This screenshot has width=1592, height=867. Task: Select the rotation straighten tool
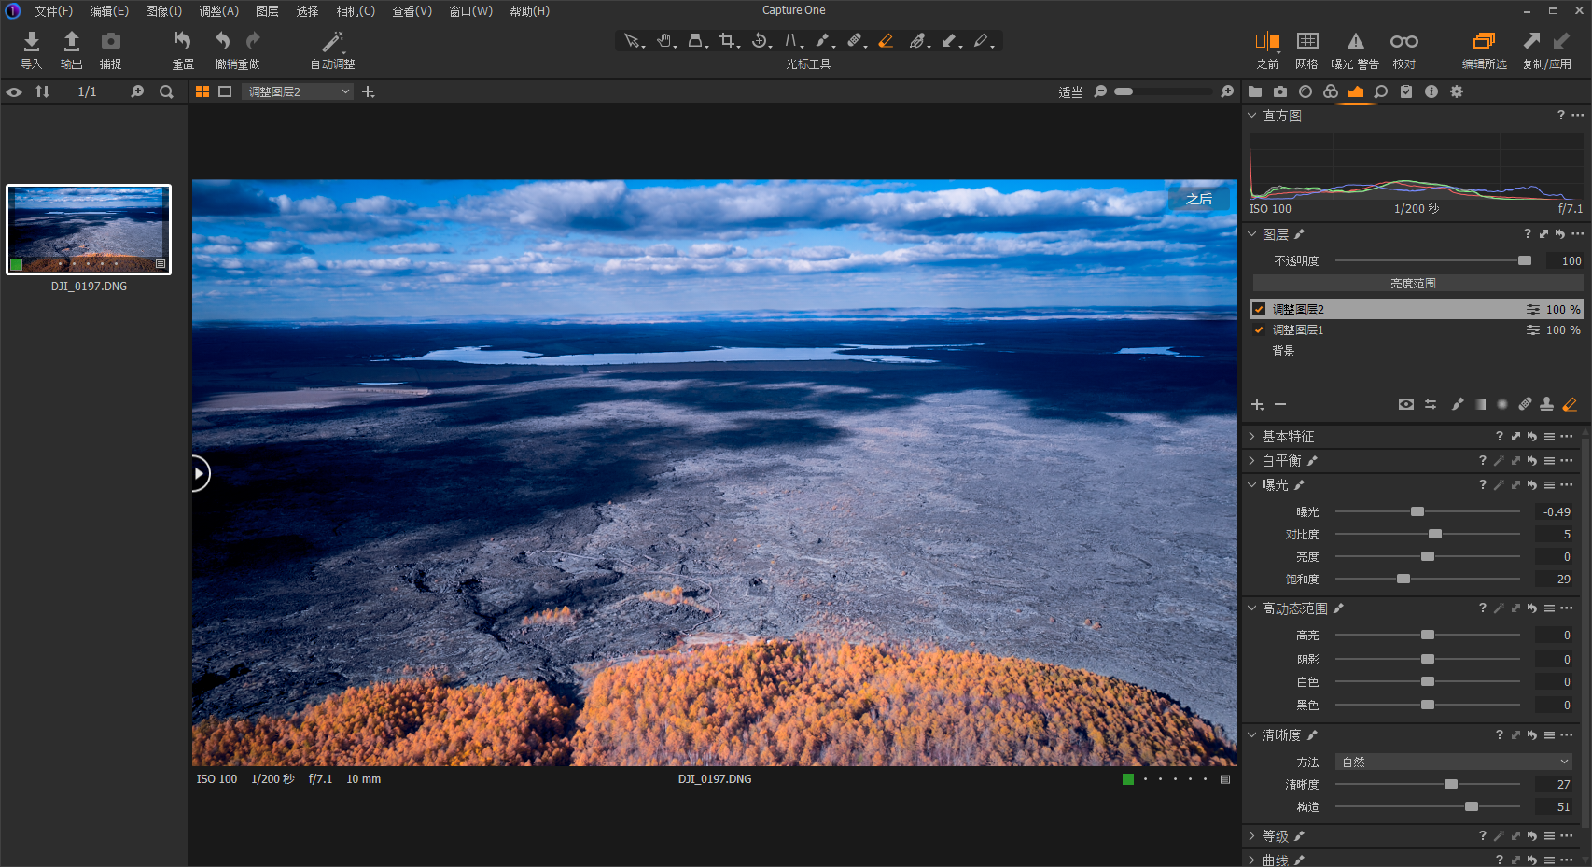(761, 41)
